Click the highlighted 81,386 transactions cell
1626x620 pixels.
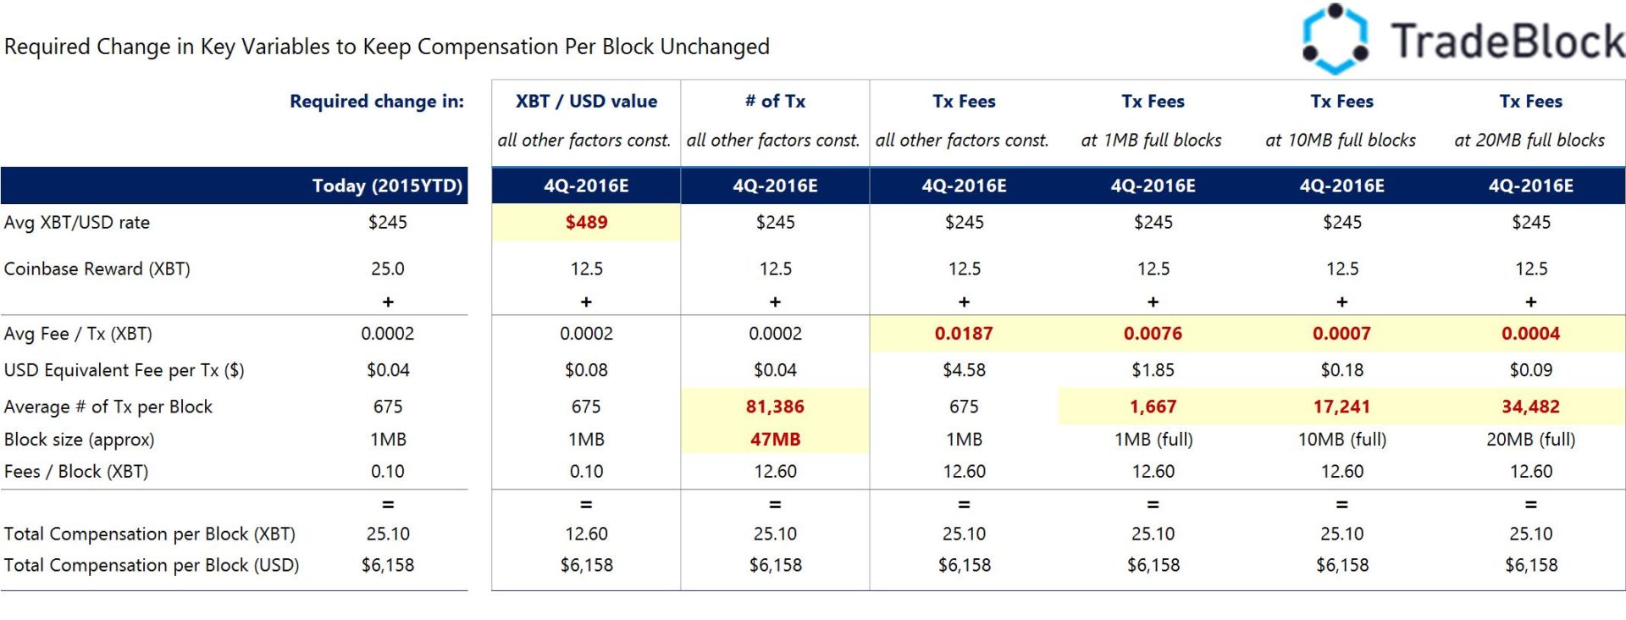tap(775, 407)
